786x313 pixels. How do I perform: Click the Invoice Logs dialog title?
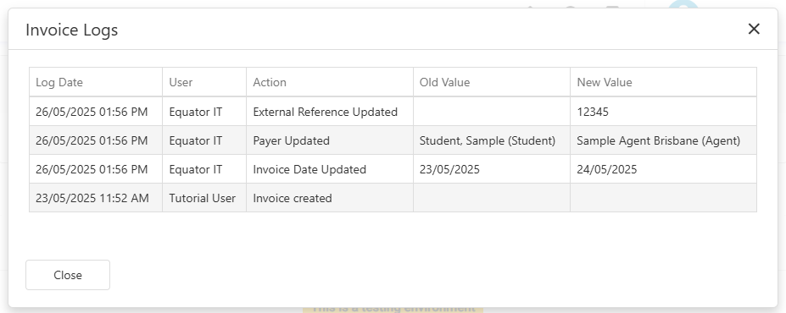coord(72,30)
